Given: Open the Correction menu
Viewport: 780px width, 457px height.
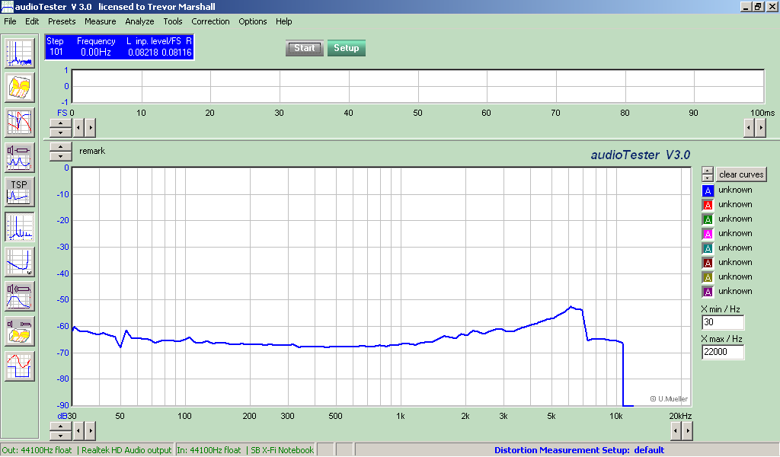Looking at the screenshot, I should pyautogui.click(x=210, y=21).
